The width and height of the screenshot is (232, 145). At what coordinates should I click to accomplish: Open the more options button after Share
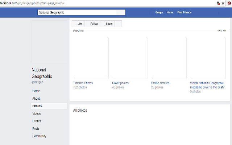coord(118,24)
